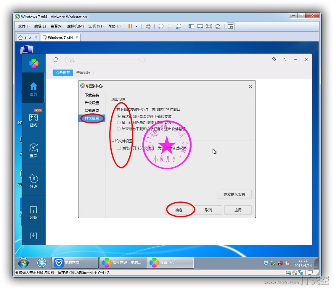Open the 游戏 (Games) sidebar section

pos(33,120)
